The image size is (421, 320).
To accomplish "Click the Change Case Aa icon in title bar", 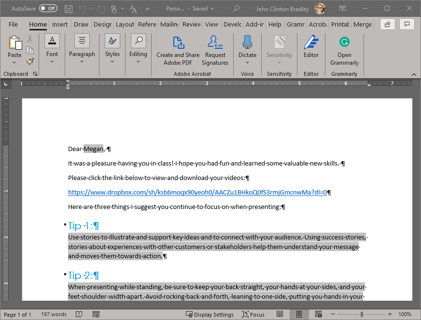I will [x=133, y=9].
